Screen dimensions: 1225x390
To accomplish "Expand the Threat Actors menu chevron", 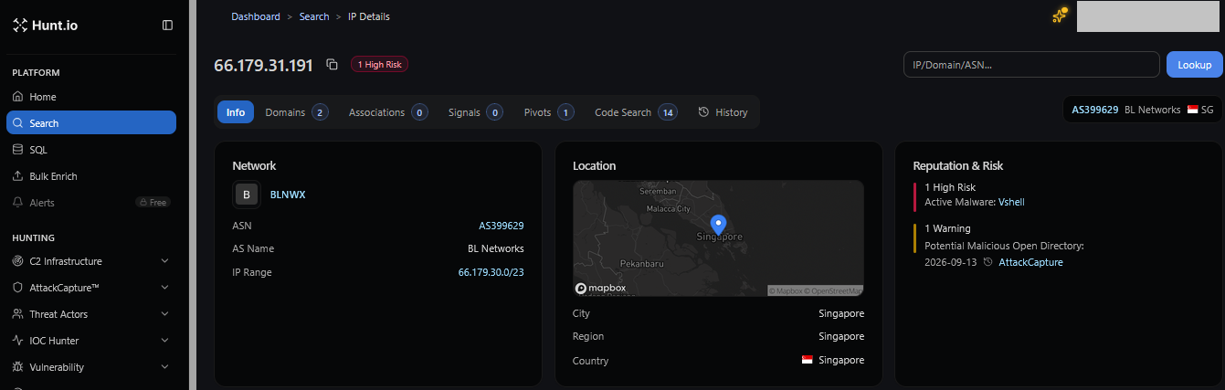I will (164, 314).
